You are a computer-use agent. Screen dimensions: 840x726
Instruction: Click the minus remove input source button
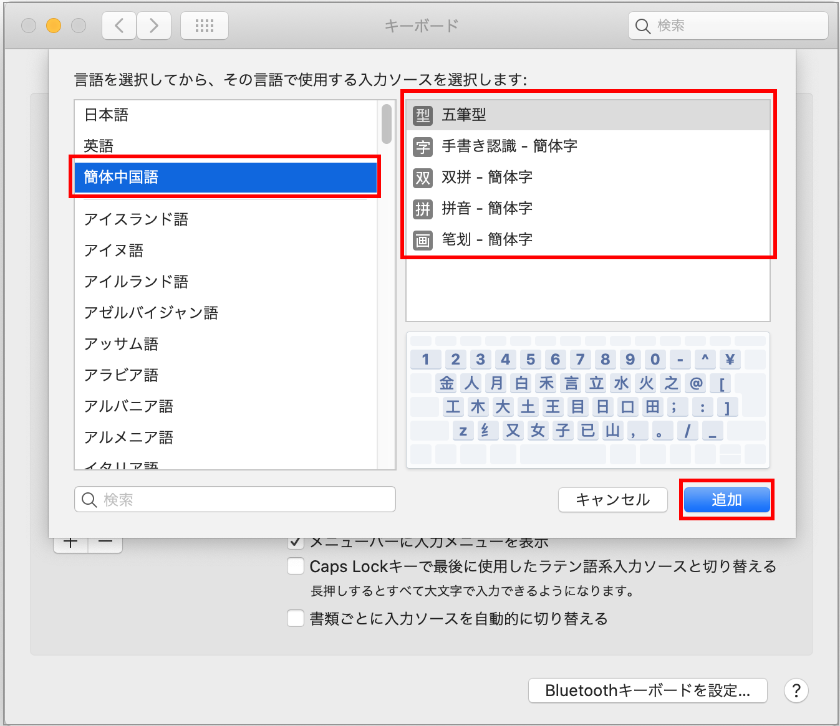click(105, 543)
